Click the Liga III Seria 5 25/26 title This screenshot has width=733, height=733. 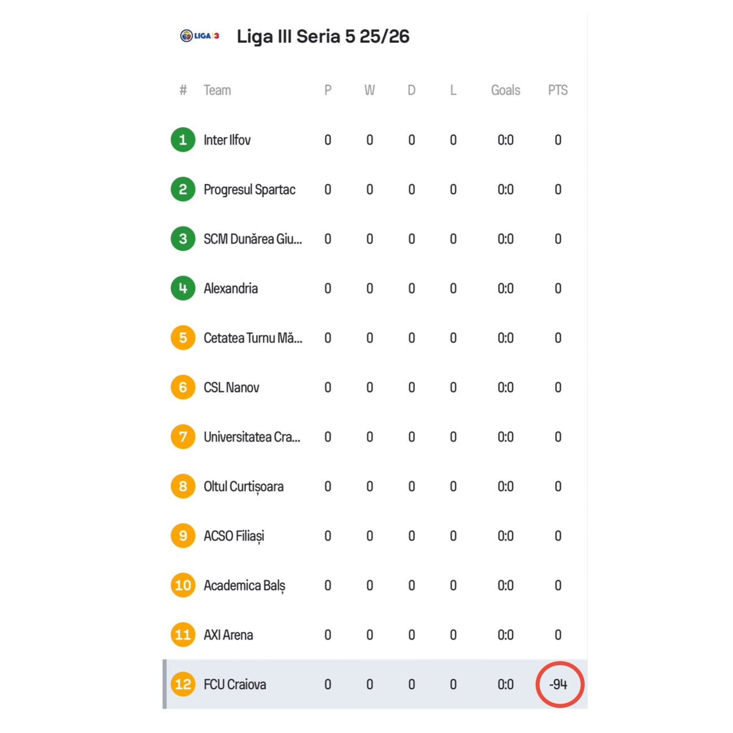(x=323, y=36)
